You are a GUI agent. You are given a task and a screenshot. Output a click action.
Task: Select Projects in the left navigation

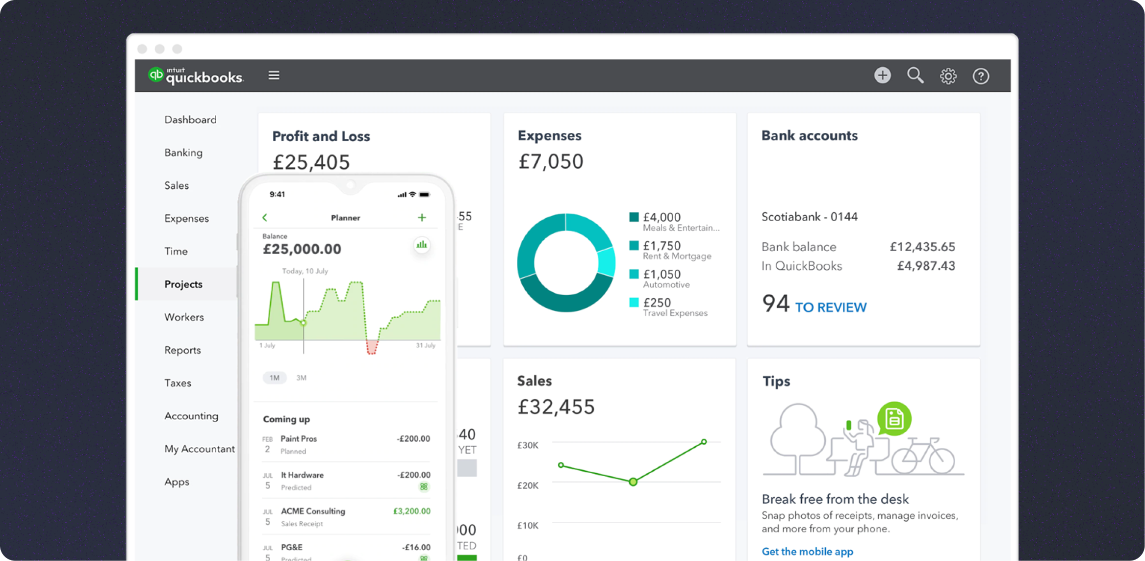pos(183,284)
